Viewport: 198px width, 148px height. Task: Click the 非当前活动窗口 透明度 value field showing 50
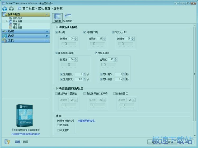[71, 59]
